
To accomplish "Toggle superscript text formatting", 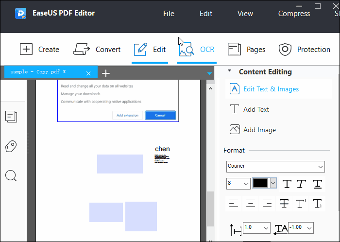I will coord(301,204).
